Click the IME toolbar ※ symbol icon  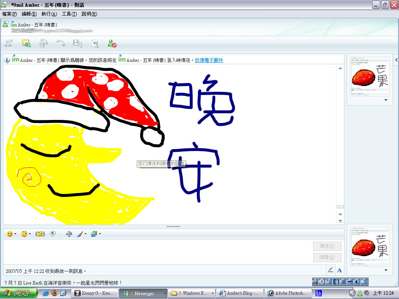click(343, 282)
